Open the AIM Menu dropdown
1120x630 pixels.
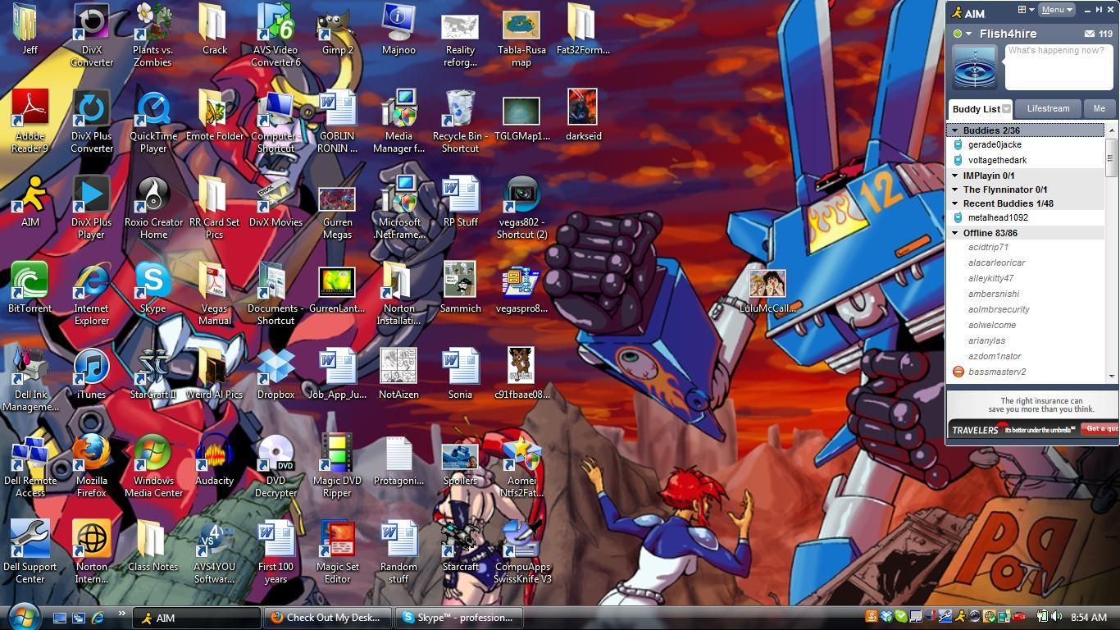(1056, 10)
